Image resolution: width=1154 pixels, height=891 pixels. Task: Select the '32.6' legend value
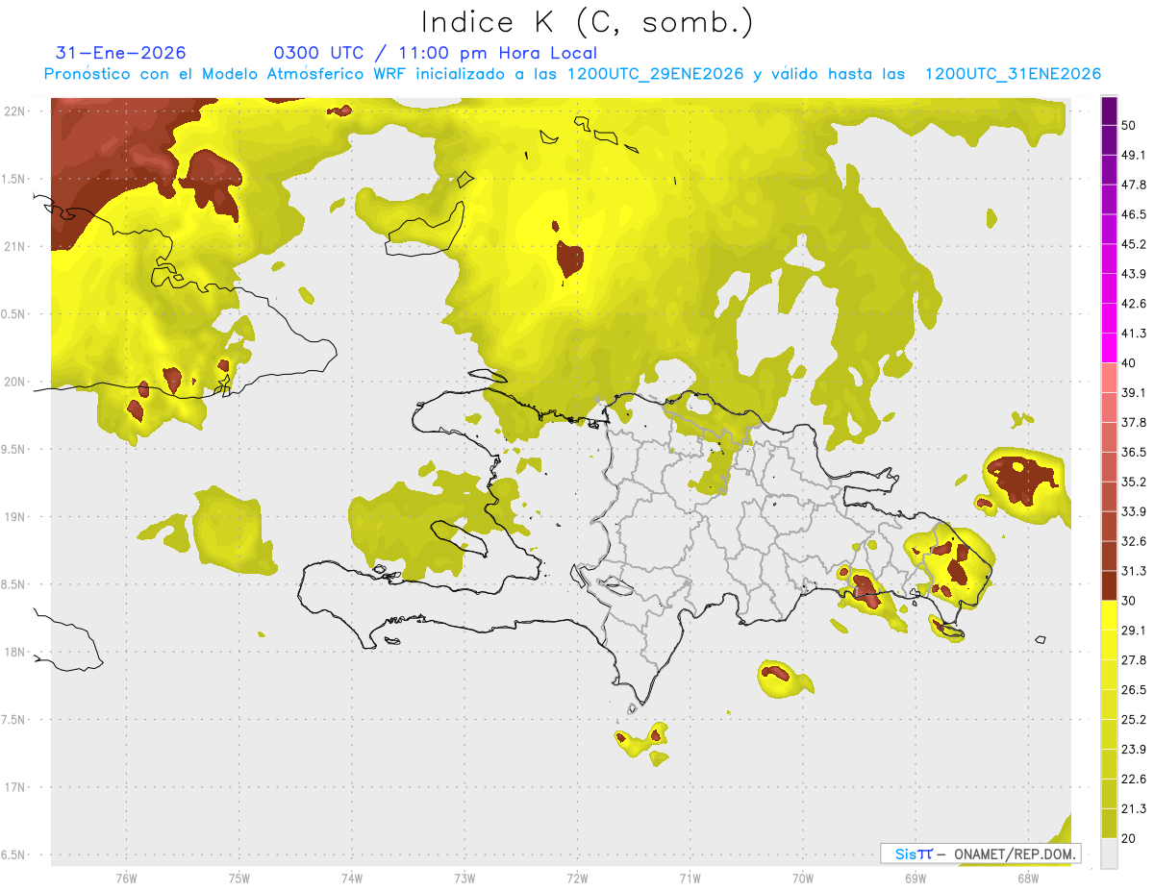point(1134,541)
